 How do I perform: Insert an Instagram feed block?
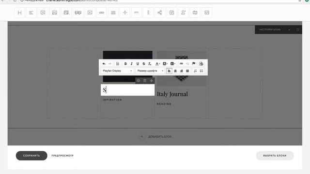click(x=171, y=13)
